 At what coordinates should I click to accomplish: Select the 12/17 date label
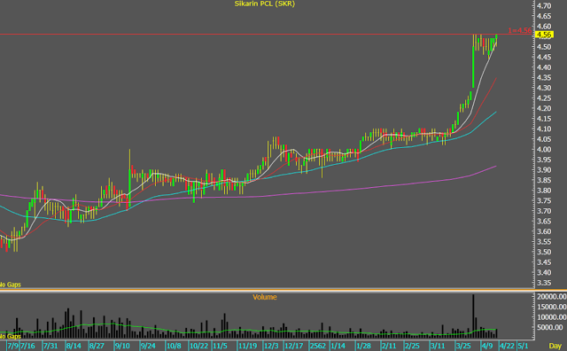293,346
